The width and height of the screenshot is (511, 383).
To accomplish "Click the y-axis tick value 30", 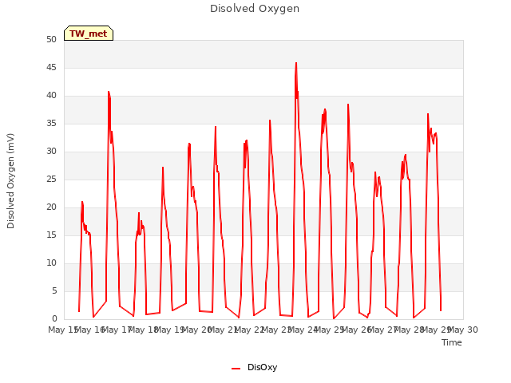I will pos(51,151).
